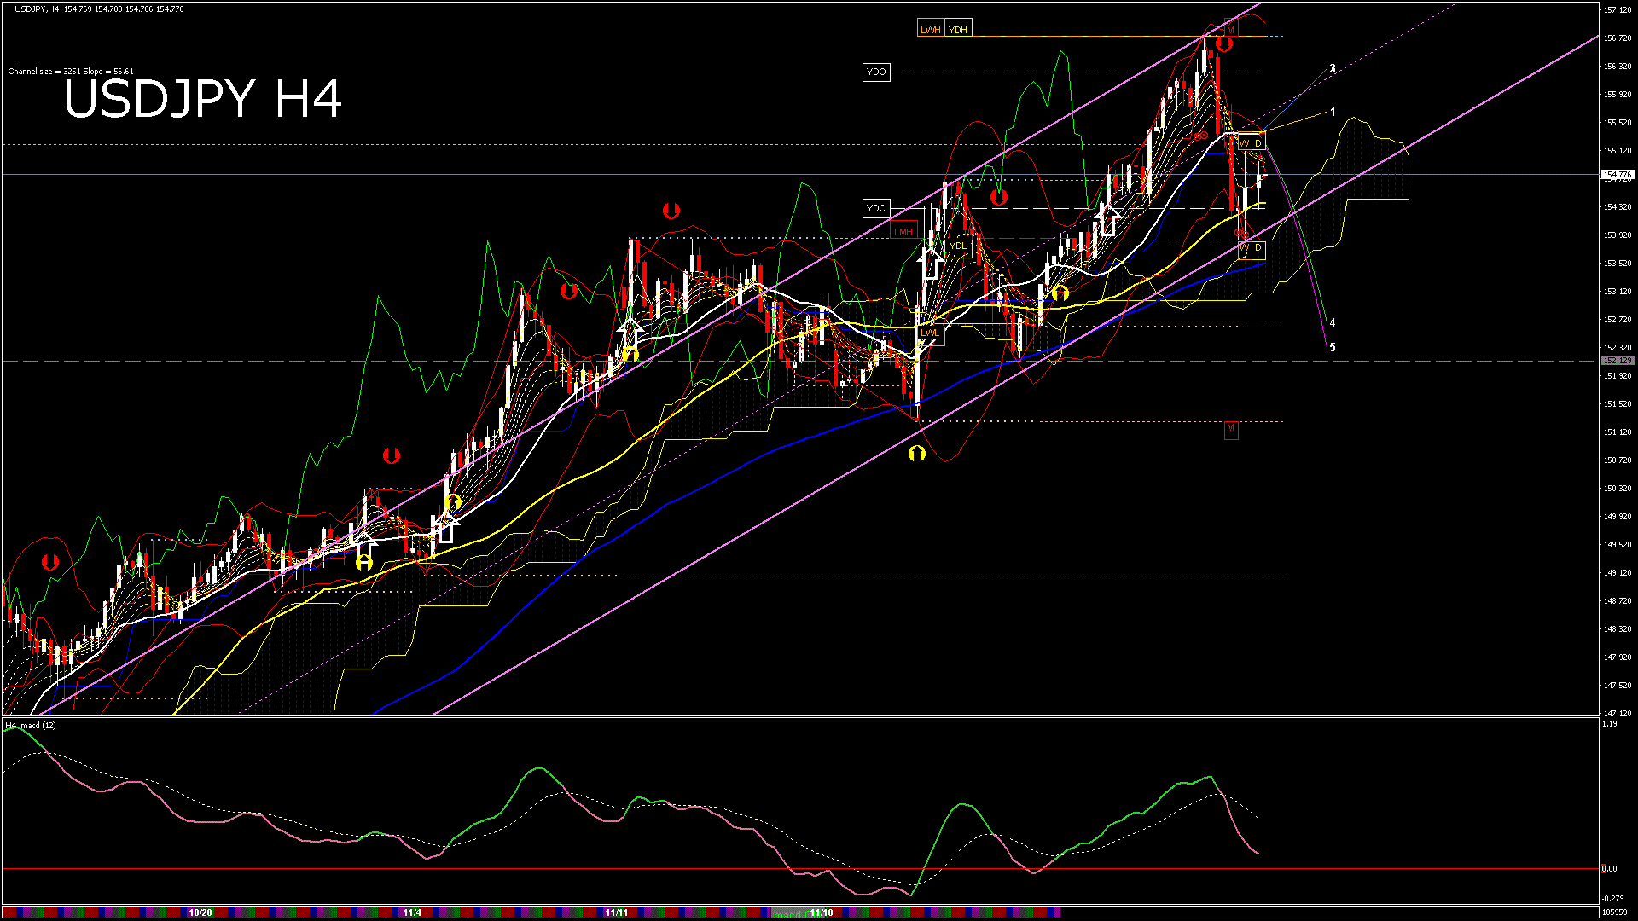Click the lower D pivot box
This screenshot has height=921, width=1638.
1258,248
